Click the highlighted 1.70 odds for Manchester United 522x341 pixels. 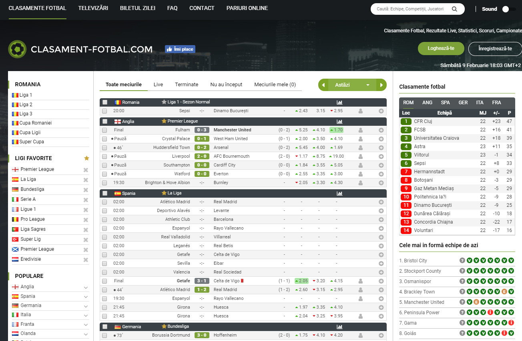point(336,130)
